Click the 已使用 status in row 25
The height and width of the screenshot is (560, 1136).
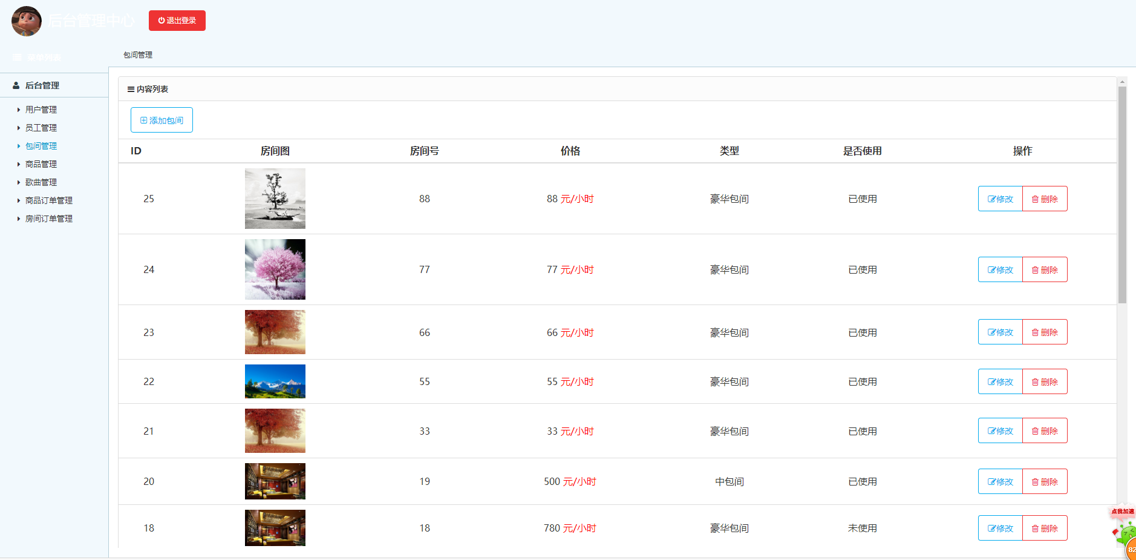[863, 199]
